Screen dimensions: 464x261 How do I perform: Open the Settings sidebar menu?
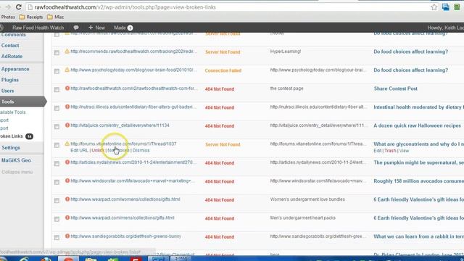(11, 148)
